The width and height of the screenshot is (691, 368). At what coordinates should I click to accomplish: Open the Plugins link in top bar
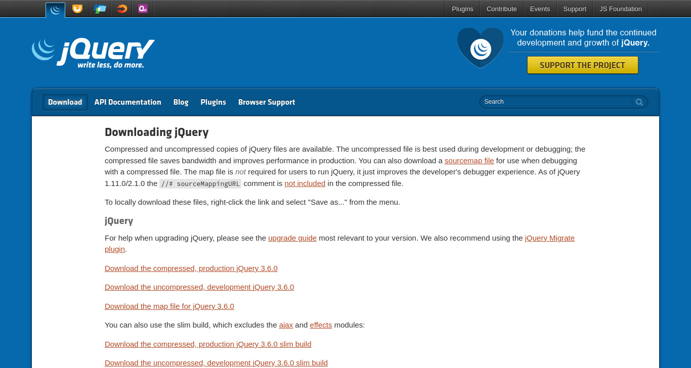(462, 9)
